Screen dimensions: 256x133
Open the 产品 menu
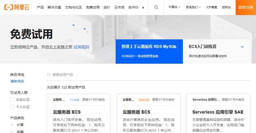click(40, 7)
